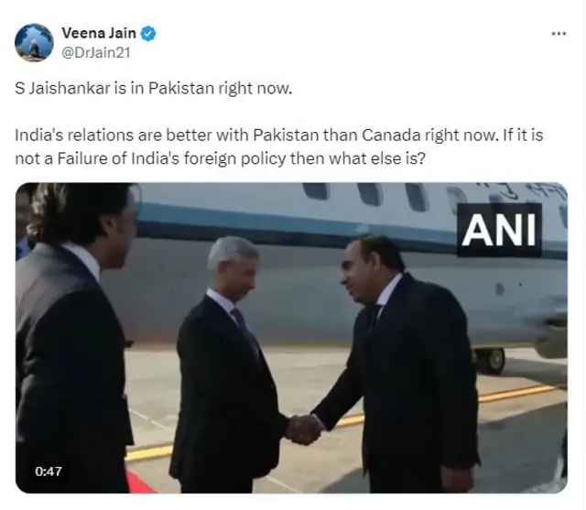The width and height of the screenshot is (586, 510).
Task: Click the man standing at left edge
Action: [75, 338]
